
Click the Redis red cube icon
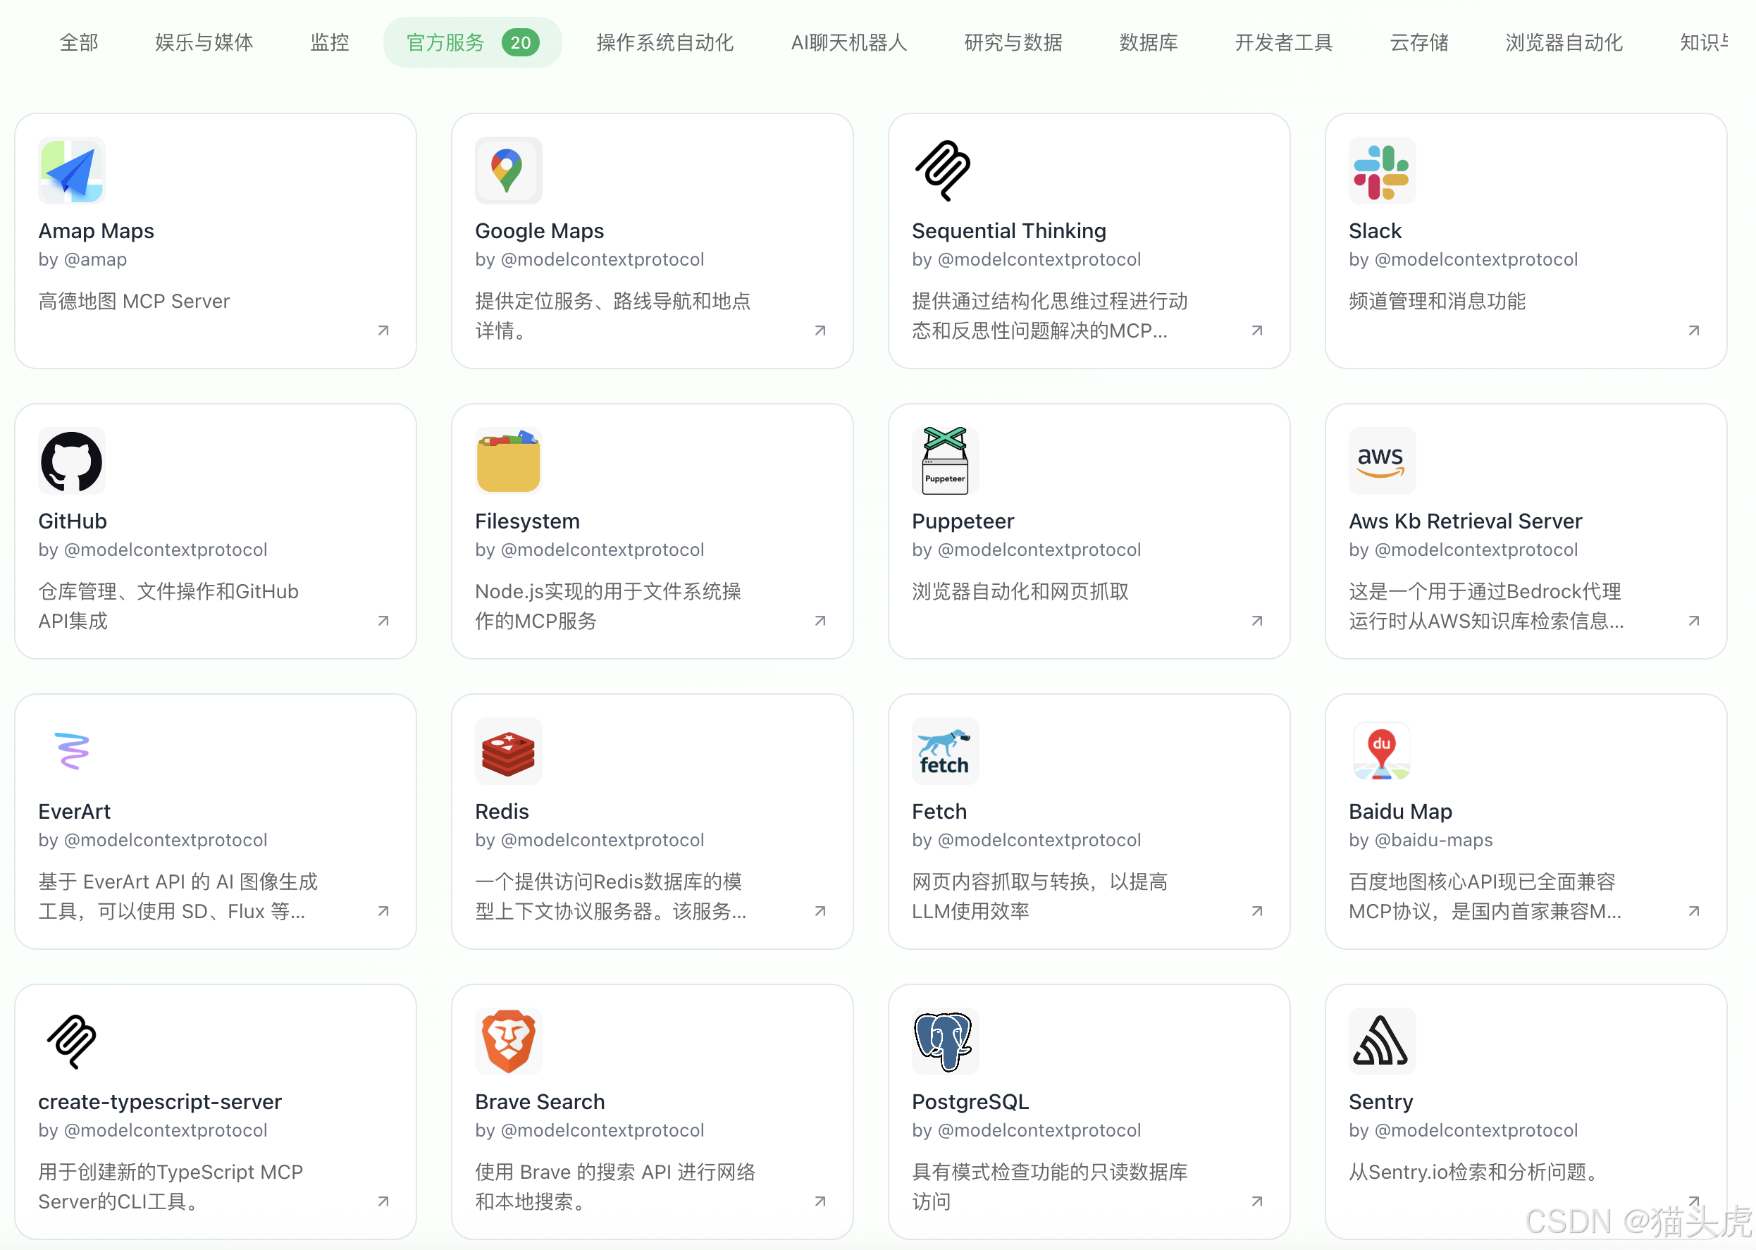click(508, 750)
